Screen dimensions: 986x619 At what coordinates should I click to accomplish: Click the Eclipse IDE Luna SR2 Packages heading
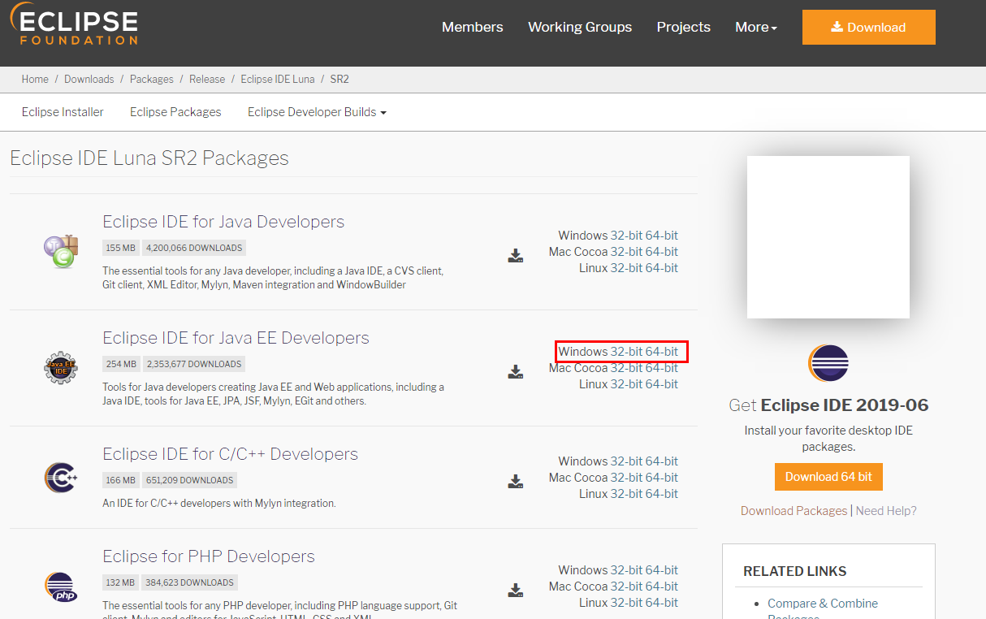(x=149, y=158)
